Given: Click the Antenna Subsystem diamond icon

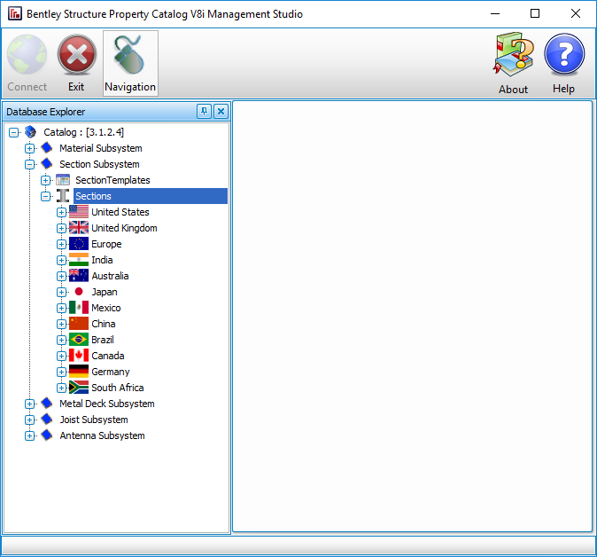Looking at the screenshot, I should 47,435.
